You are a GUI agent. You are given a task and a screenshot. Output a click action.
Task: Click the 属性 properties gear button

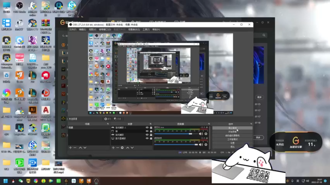108,119
